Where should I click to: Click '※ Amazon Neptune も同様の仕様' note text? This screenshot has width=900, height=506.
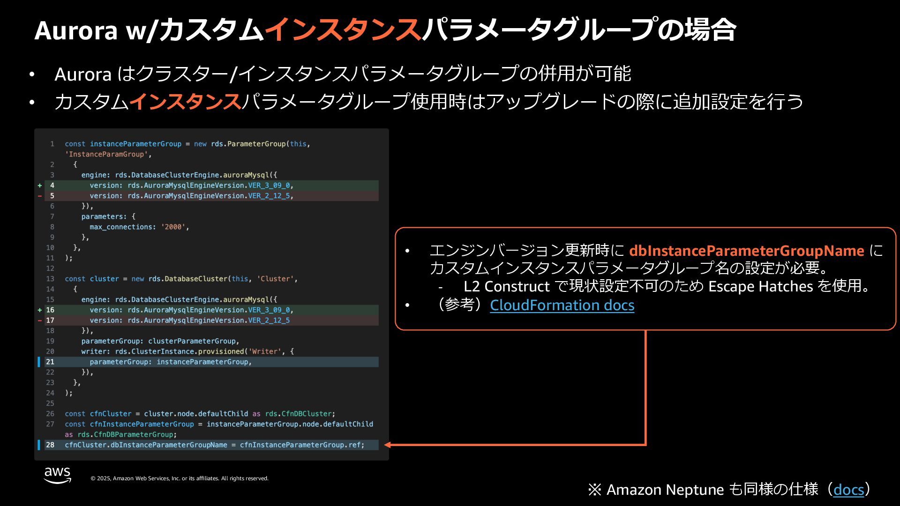coord(703,490)
